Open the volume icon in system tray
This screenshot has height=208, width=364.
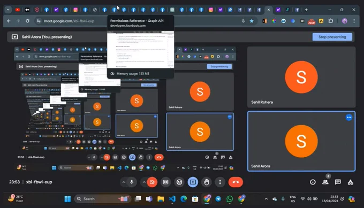[x=309, y=199]
